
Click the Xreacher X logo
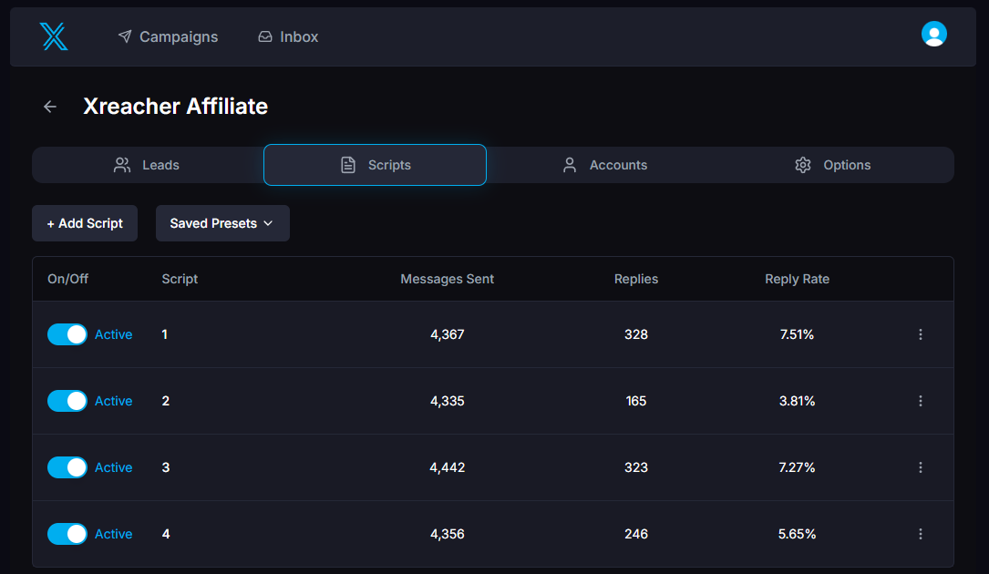(x=54, y=36)
